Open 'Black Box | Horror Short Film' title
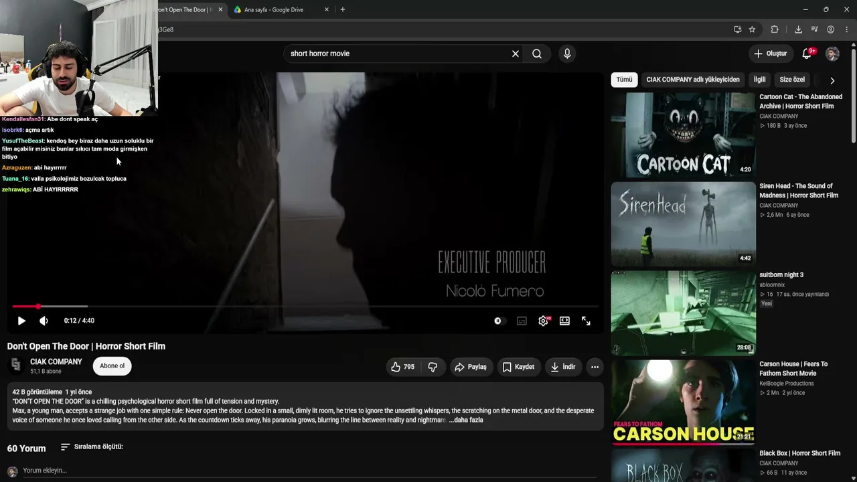The image size is (857, 482). coord(799,453)
